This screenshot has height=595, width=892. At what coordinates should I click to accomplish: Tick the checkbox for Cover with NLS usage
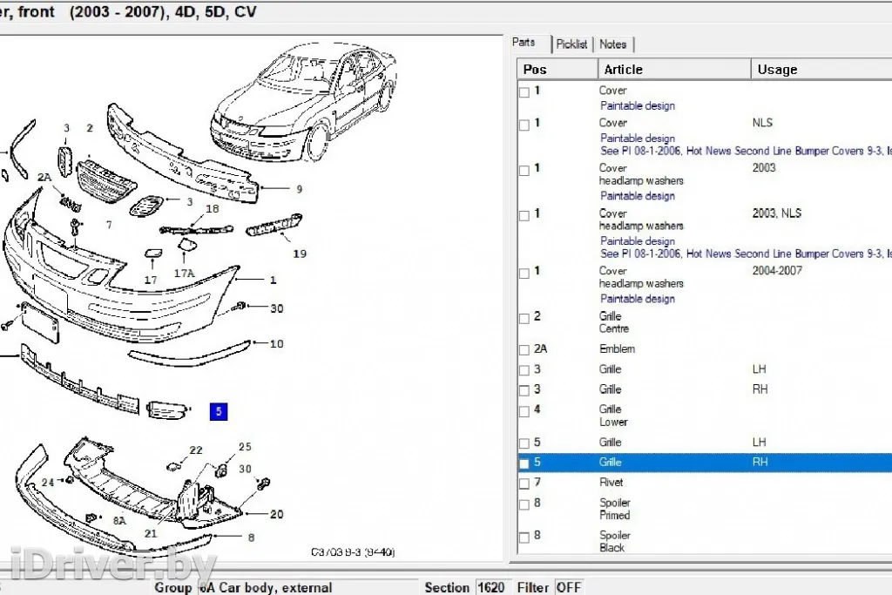(524, 125)
